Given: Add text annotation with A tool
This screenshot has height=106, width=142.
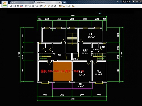Looking at the screenshot, I should [41, 6].
